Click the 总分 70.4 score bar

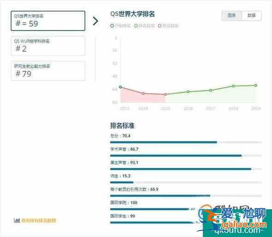186,142
